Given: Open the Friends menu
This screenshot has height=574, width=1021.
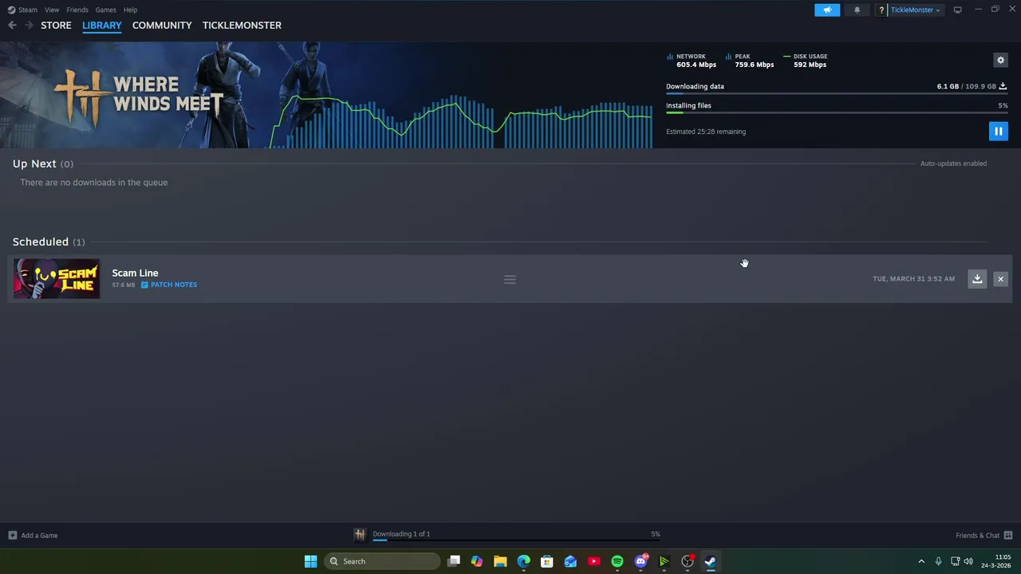Looking at the screenshot, I should point(77,10).
